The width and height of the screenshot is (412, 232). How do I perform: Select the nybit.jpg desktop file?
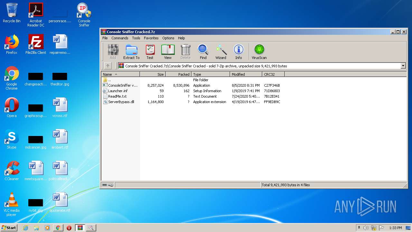coord(36,206)
